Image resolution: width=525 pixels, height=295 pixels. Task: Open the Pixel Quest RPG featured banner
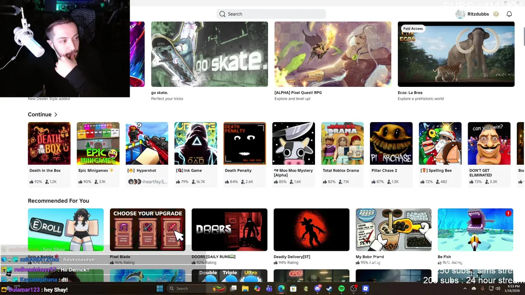(x=333, y=54)
